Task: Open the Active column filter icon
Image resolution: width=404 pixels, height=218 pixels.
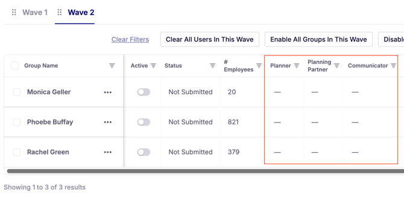Action: coord(153,66)
